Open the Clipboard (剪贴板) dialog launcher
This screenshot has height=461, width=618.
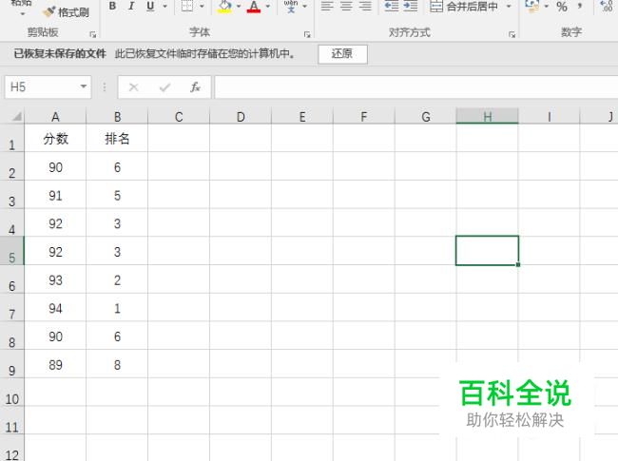(93, 34)
